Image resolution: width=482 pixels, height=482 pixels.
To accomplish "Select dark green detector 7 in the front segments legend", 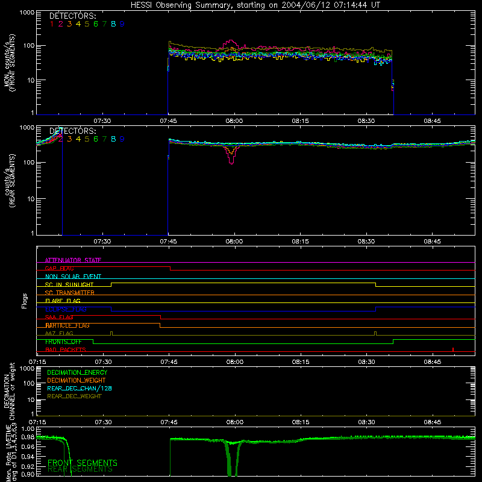I will [104, 24].
